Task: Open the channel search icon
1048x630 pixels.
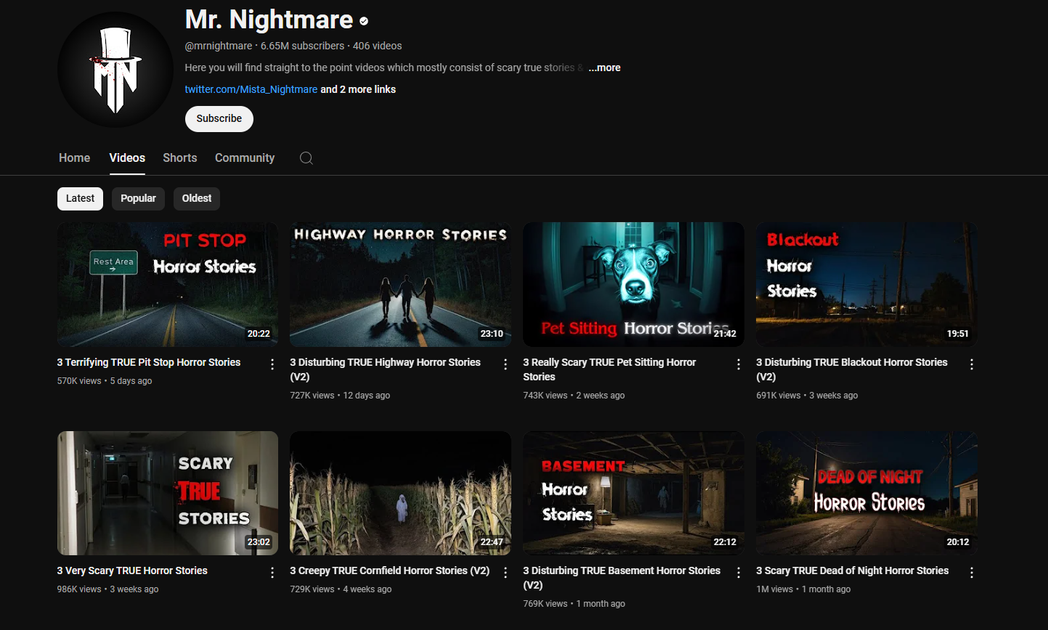Action: click(306, 158)
